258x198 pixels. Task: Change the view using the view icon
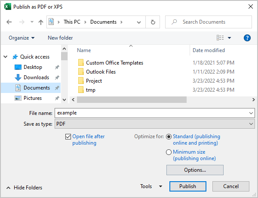point(220,38)
